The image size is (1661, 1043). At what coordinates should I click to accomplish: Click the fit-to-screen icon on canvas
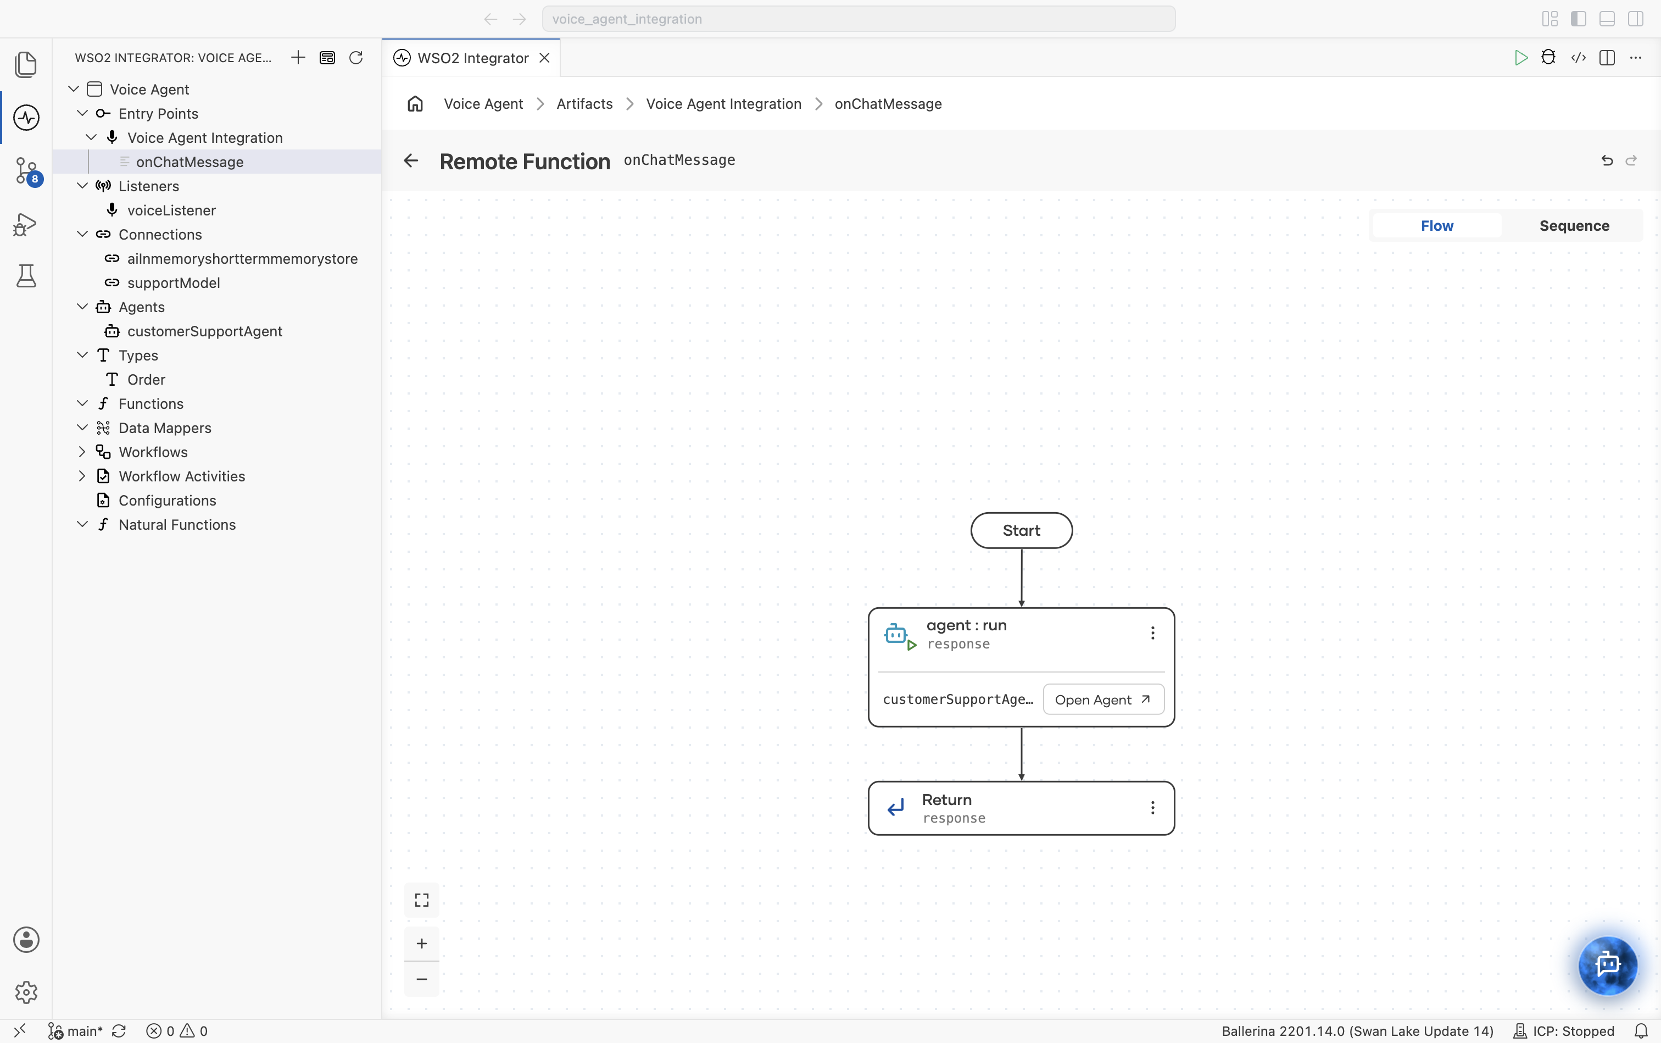click(422, 900)
